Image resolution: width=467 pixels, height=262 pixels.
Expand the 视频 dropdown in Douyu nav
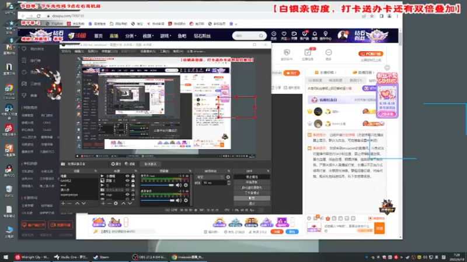[x=148, y=36]
